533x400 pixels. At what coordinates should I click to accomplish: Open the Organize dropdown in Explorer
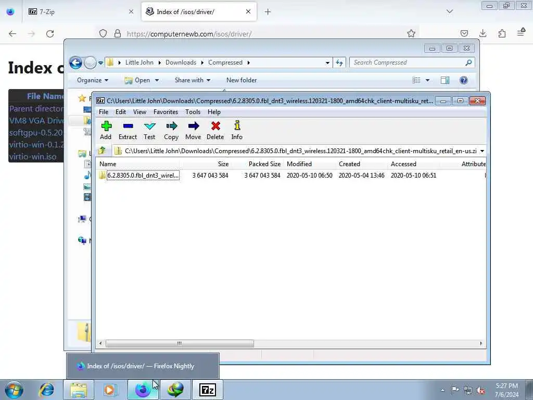[x=93, y=80]
